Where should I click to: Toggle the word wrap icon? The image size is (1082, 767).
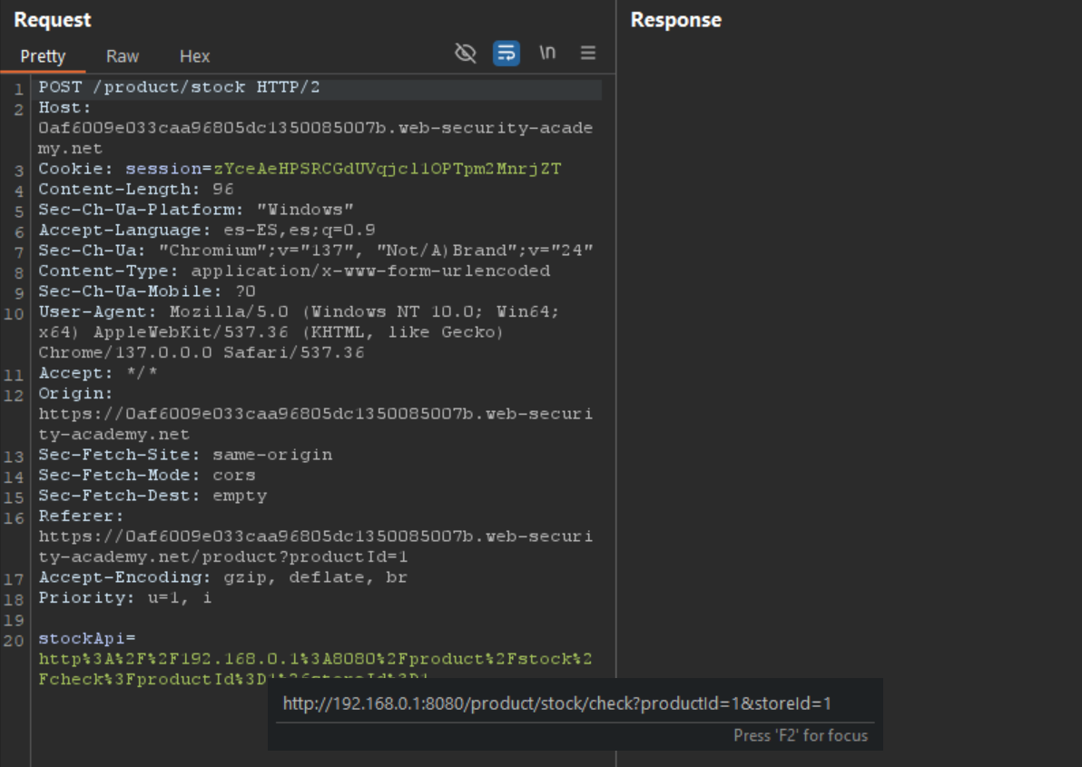[x=506, y=54]
